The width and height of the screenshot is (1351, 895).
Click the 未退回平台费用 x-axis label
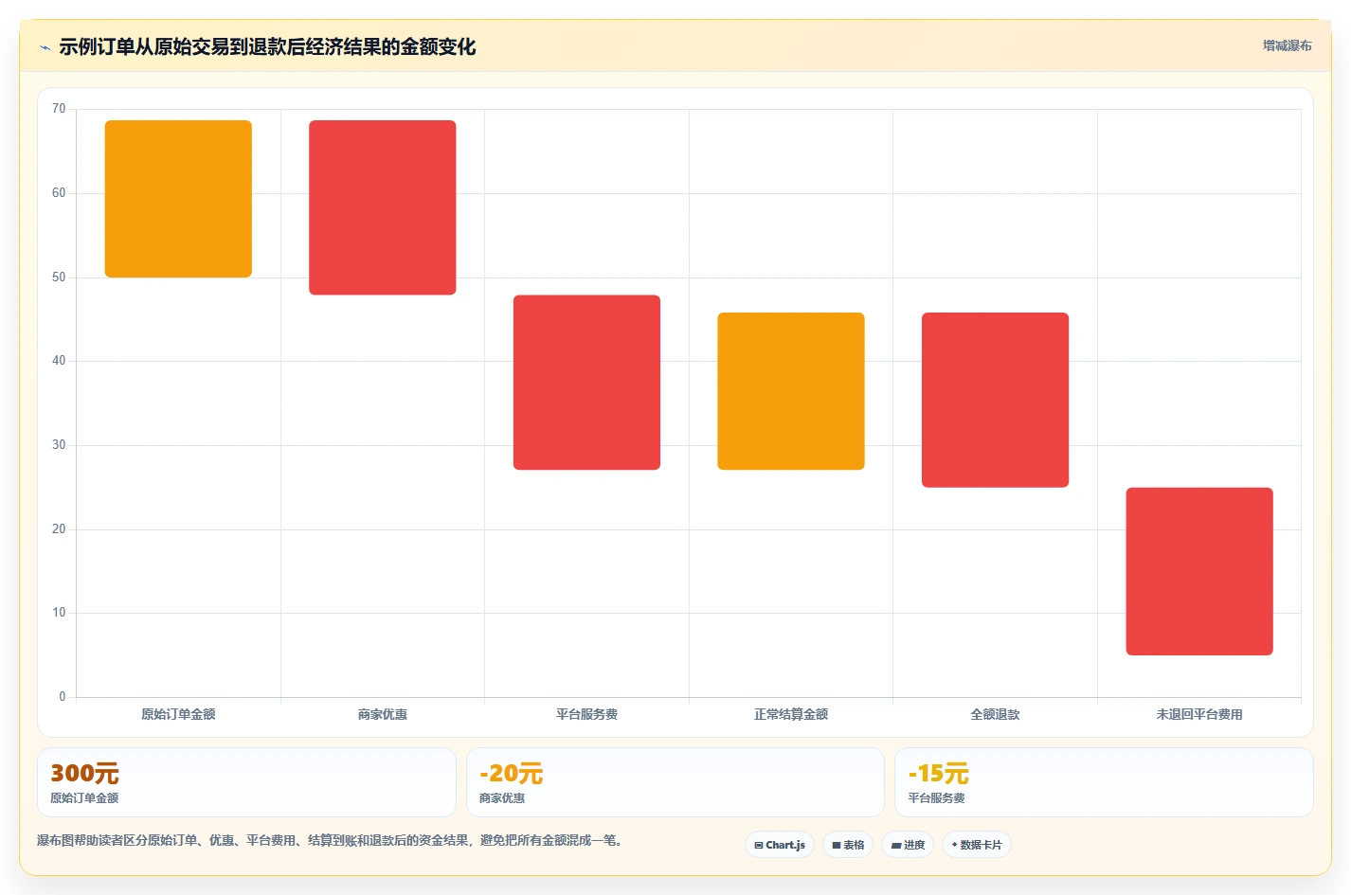[x=1199, y=714]
